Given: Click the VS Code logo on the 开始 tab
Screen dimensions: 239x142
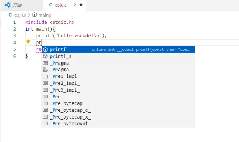Looking at the screenshot, I should [7, 5].
